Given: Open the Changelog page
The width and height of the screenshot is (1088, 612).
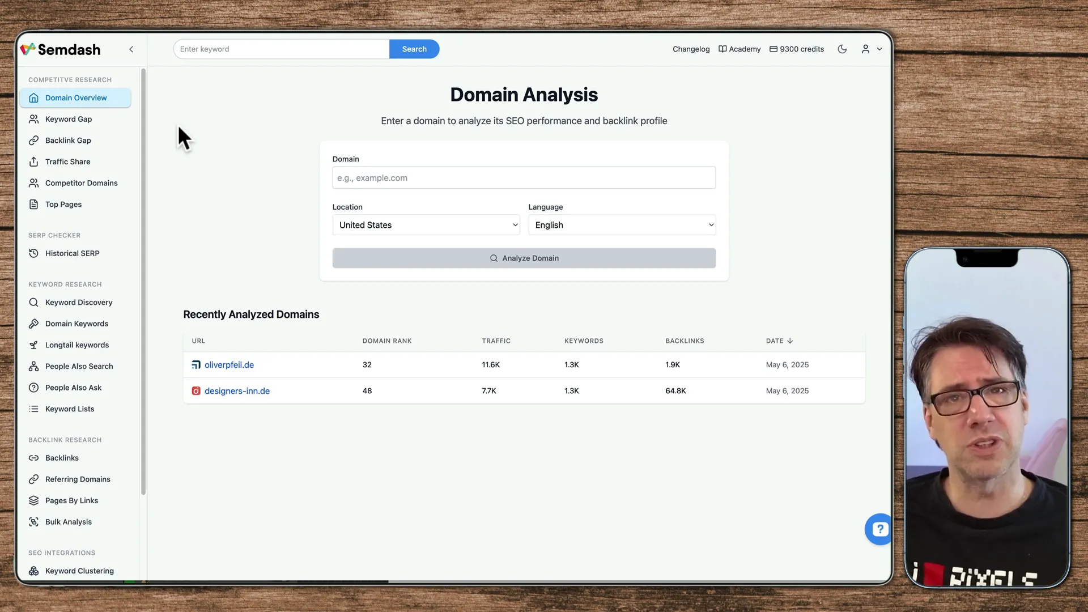Looking at the screenshot, I should coord(691,49).
